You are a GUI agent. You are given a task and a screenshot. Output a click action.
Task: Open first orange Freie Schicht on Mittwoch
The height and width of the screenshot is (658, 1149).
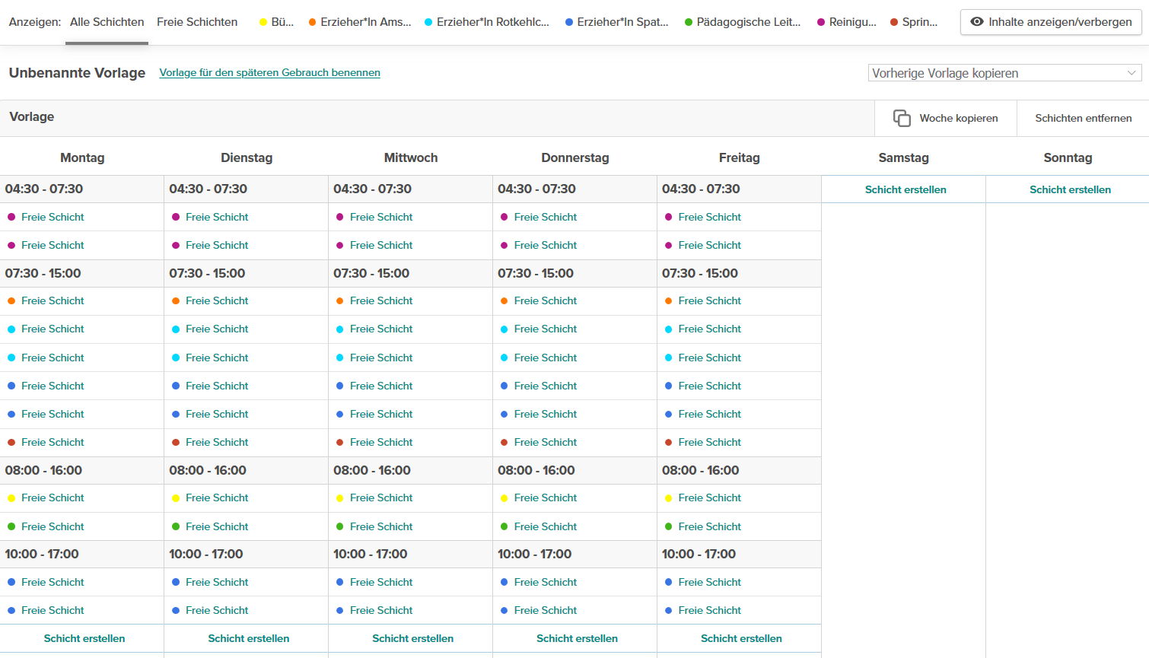click(380, 300)
